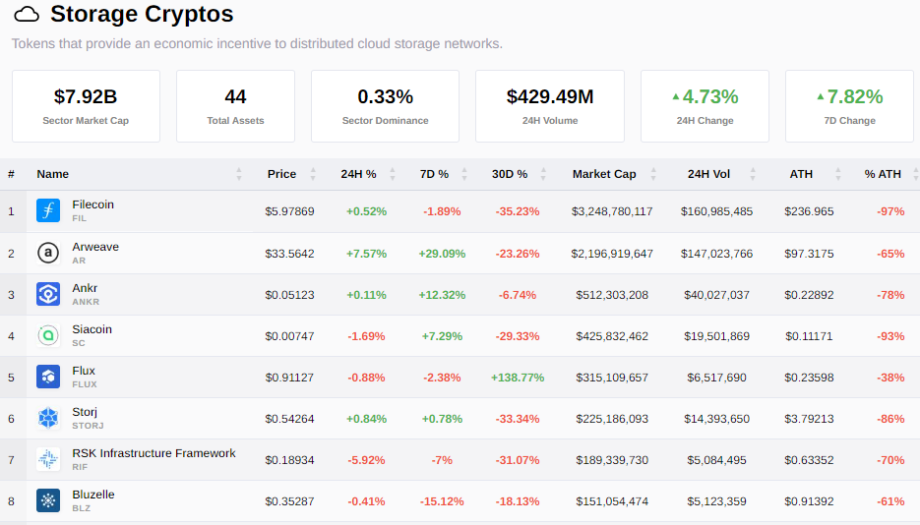Click the STORJ ticker symbol
920x525 pixels.
(x=88, y=426)
